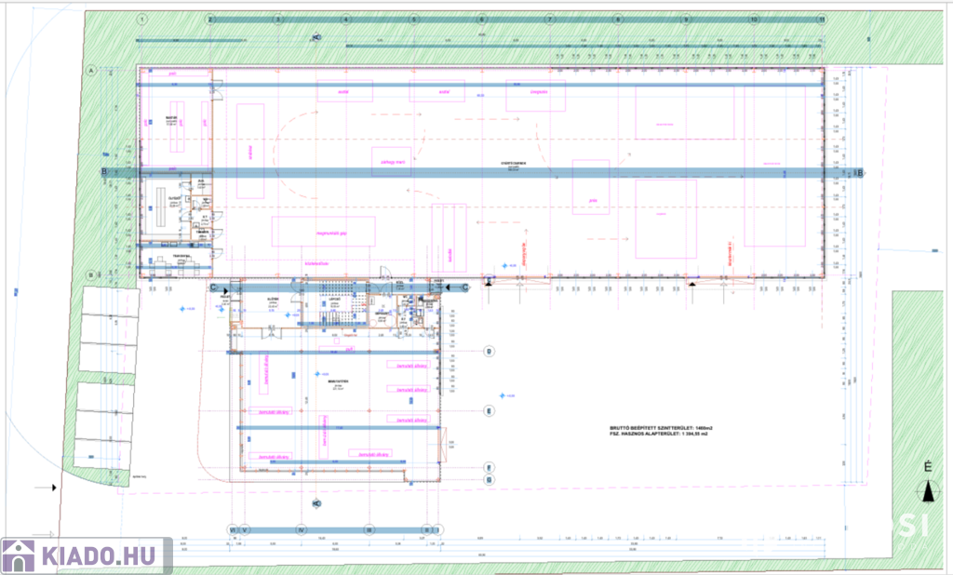
Task: Click axis marker E beside the lower building
Action: (490, 410)
